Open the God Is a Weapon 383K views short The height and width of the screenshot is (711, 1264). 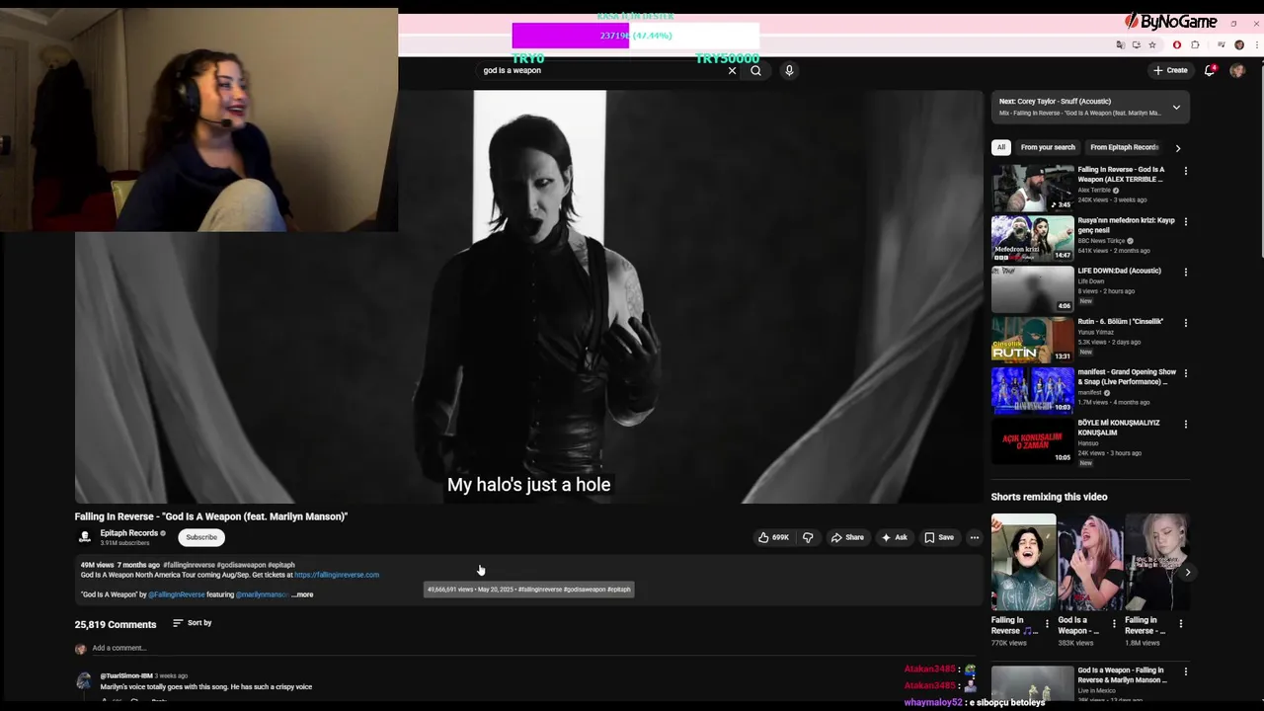click(1090, 563)
